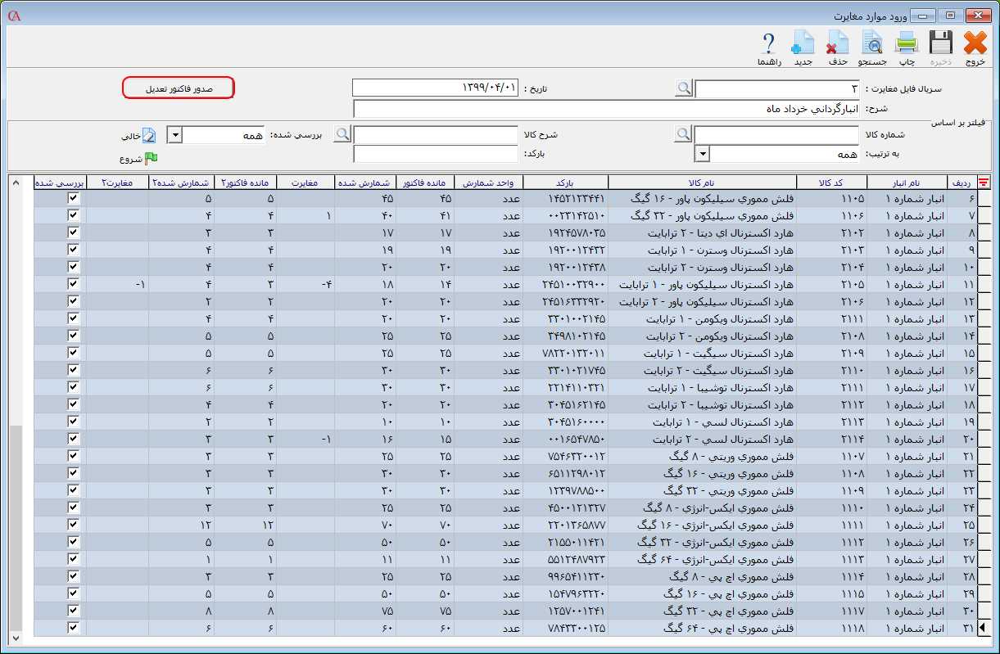Click the خروج (Exit) toolbar icon
1000x654 pixels.
coord(975,46)
